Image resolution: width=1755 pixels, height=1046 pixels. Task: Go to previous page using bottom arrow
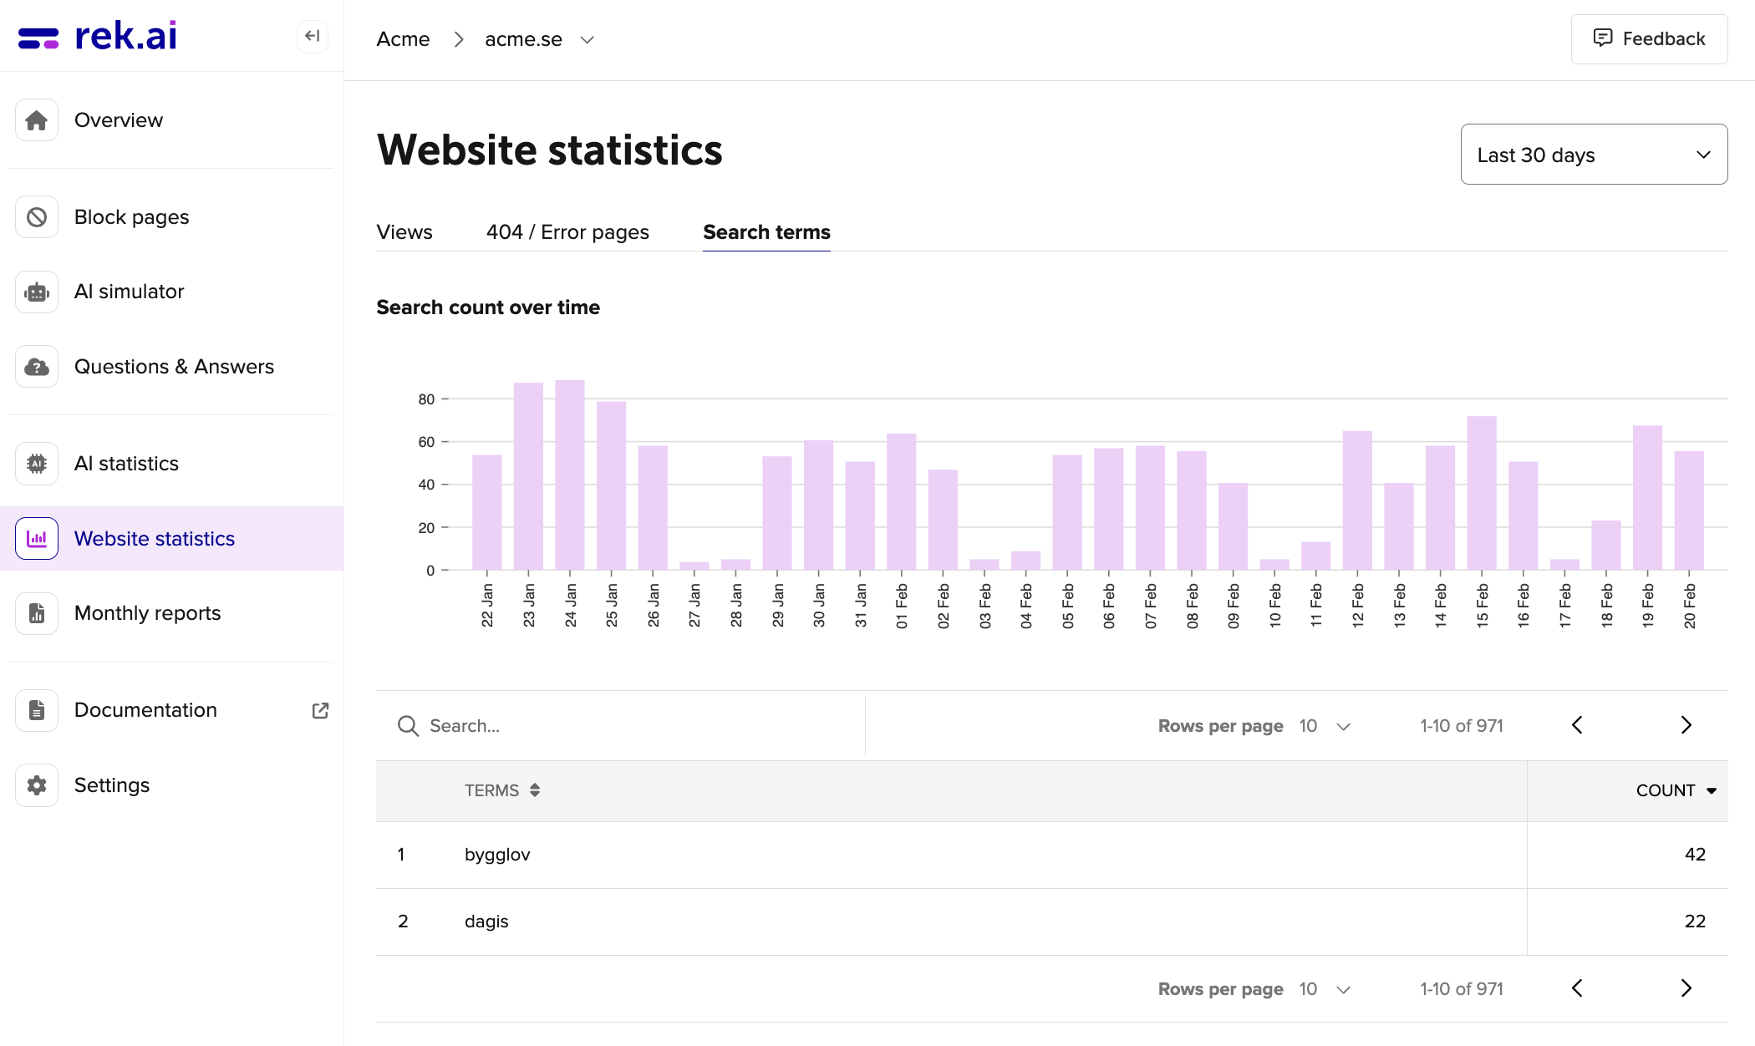point(1577,988)
